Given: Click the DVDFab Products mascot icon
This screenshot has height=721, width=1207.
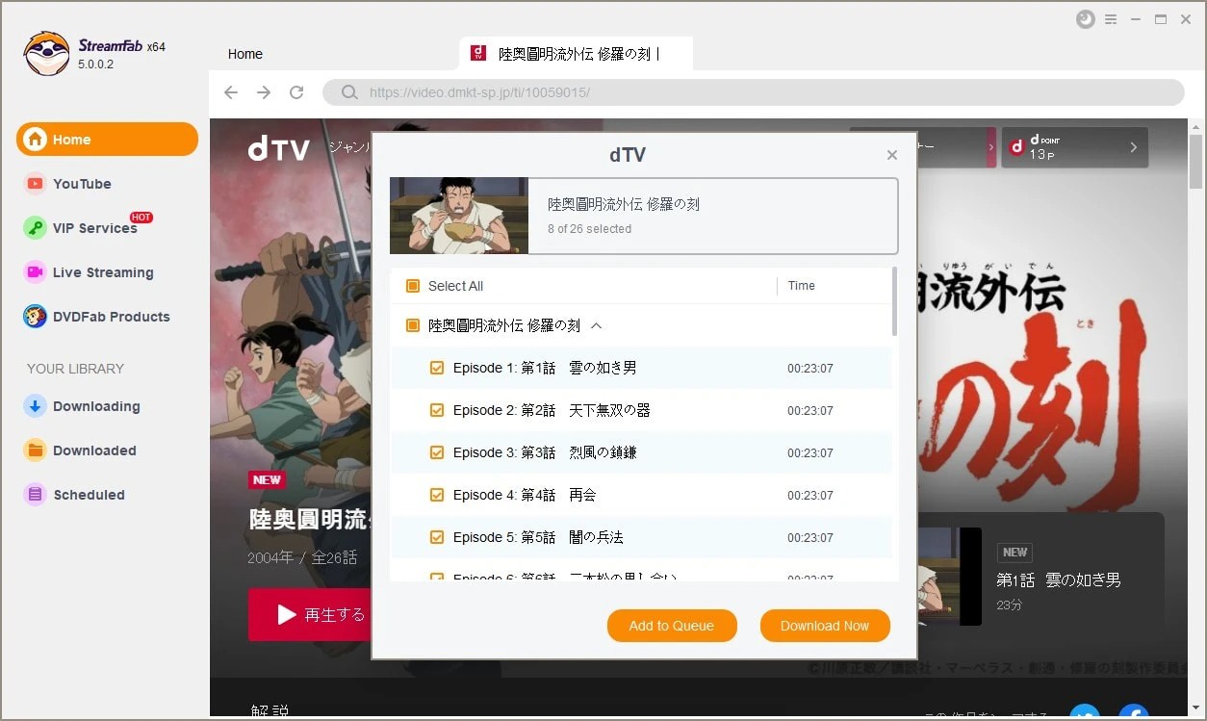Looking at the screenshot, I should [35, 317].
